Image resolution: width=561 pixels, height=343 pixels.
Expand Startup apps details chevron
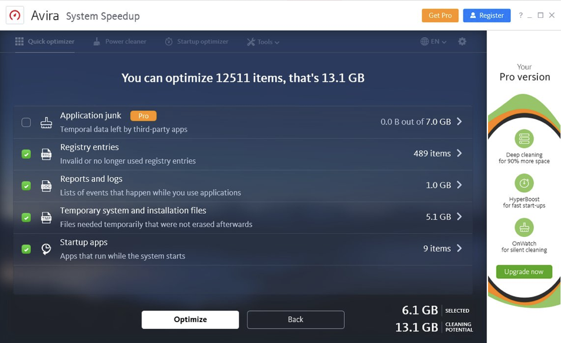(460, 248)
